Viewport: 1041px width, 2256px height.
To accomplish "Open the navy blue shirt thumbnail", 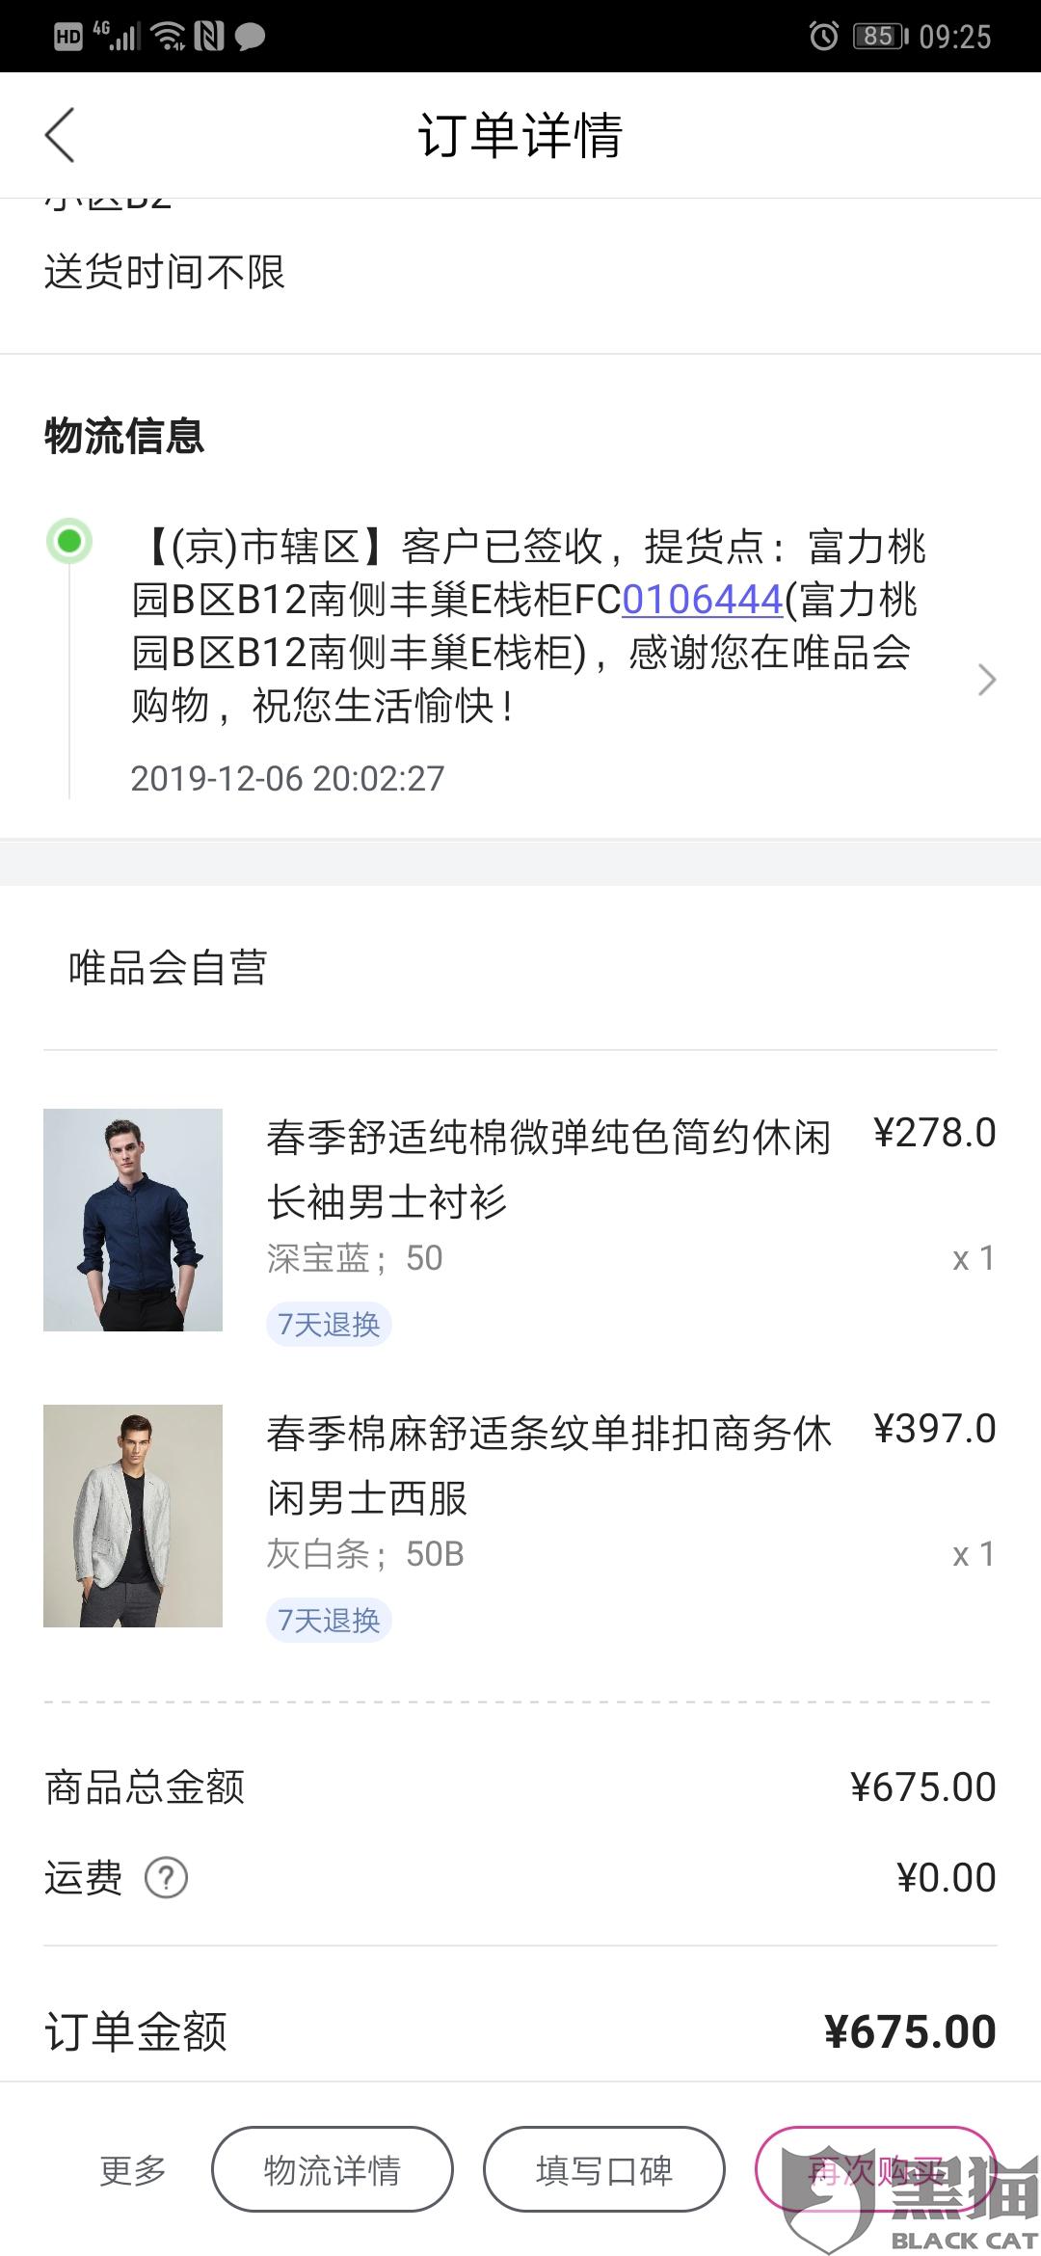I will tap(133, 1220).
